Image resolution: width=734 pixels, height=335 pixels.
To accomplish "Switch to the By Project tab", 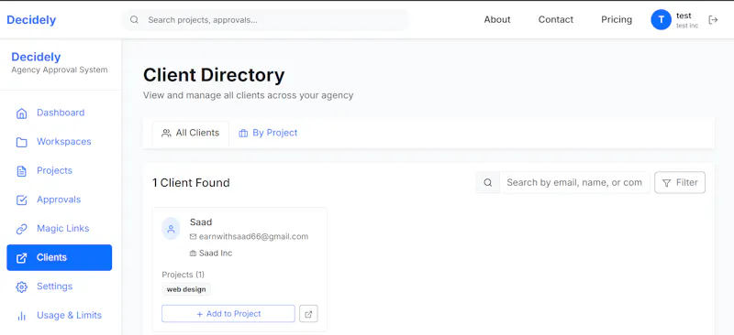I will point(268,133).
